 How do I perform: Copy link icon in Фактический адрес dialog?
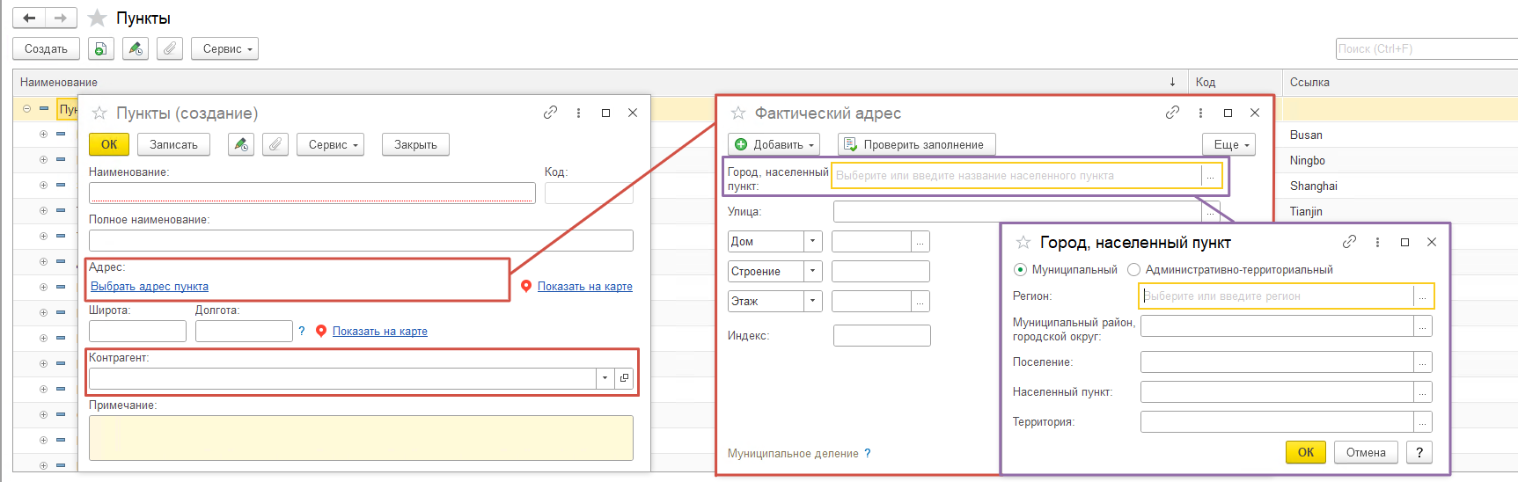coord(1172,113)
